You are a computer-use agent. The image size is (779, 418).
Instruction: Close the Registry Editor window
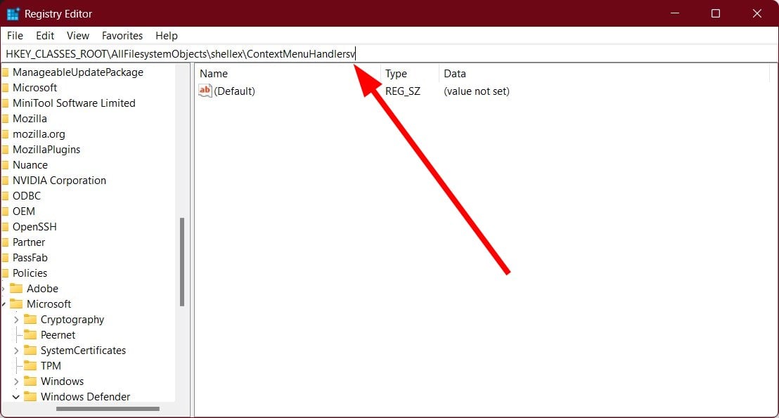click(x=757, y=13)
